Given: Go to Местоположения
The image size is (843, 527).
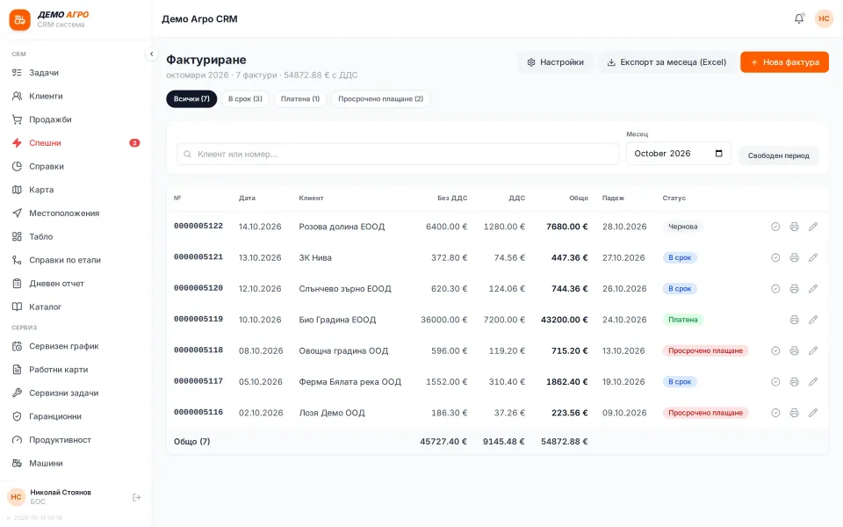Looking at the screenshot, I should pos(76,213).
